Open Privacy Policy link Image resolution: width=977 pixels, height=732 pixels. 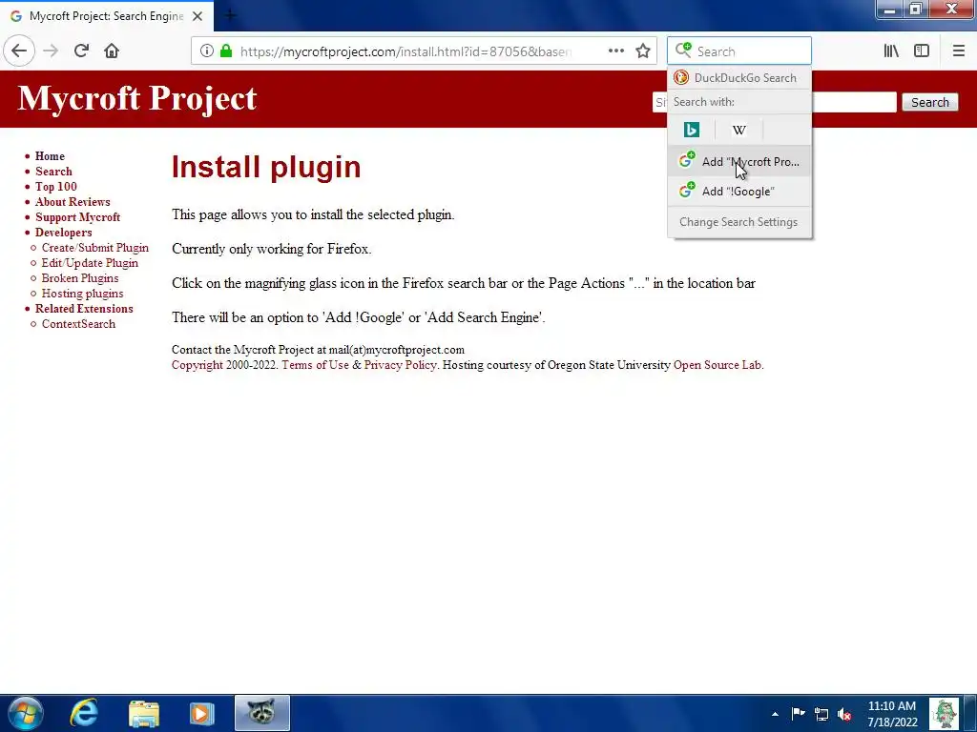point(400,365)
